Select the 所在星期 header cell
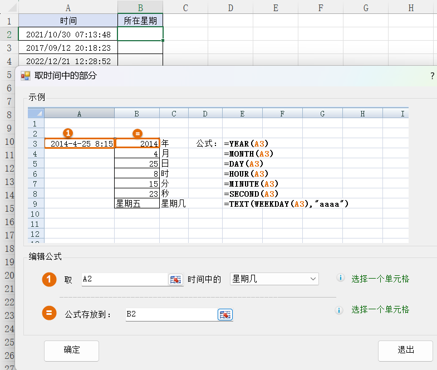The image size is (437, 370). pos(140,21)
